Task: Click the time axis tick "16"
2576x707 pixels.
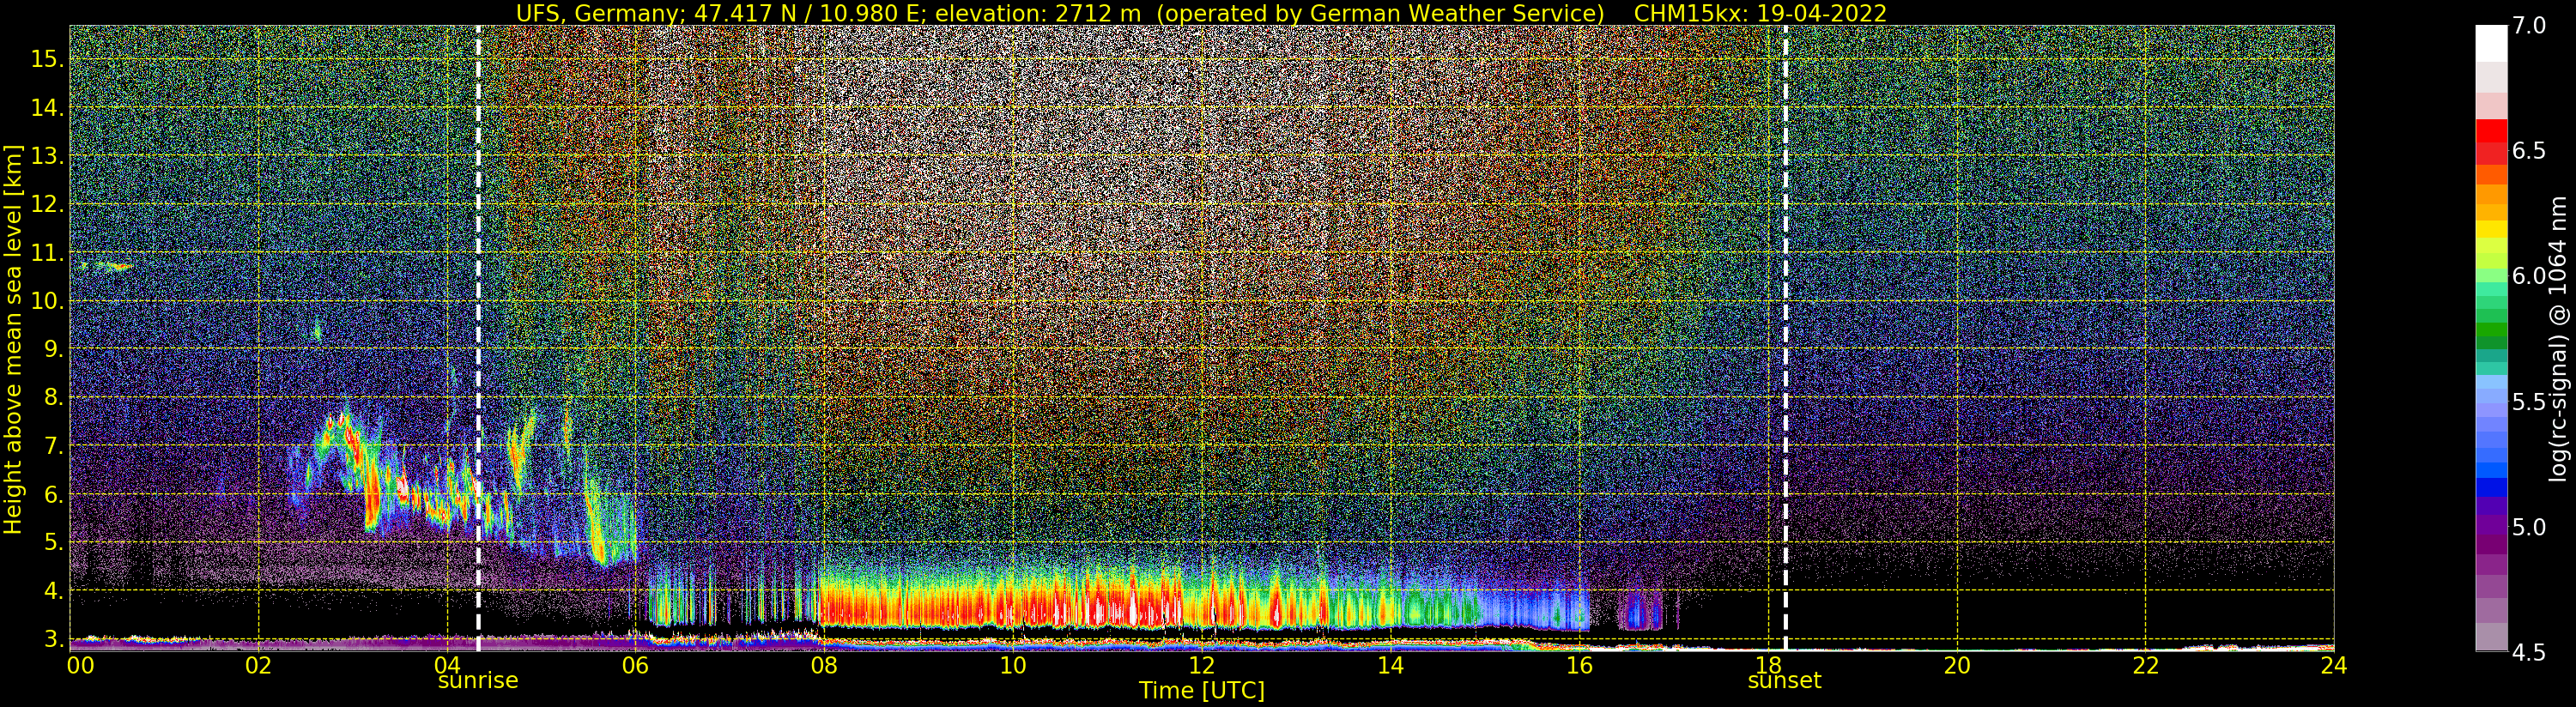Action: coord(1579,665)
